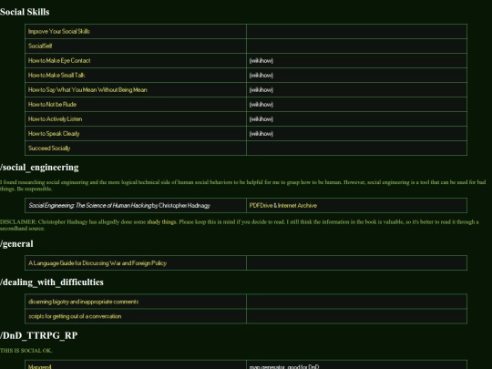
Task: Open How to Make Eye Contact link
Action: click(59, 60)
